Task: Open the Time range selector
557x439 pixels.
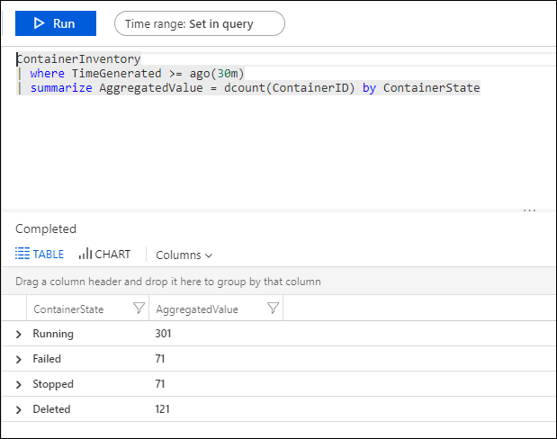Action: pyautogui.click(x=200, y=23)
